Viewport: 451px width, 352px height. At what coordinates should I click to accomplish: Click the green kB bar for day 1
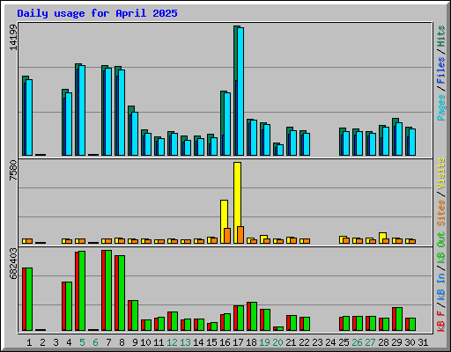[x=29, y=299]
